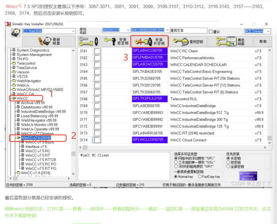Check the box for row 3174
This screenshot has width=277, height=224.
97,140
